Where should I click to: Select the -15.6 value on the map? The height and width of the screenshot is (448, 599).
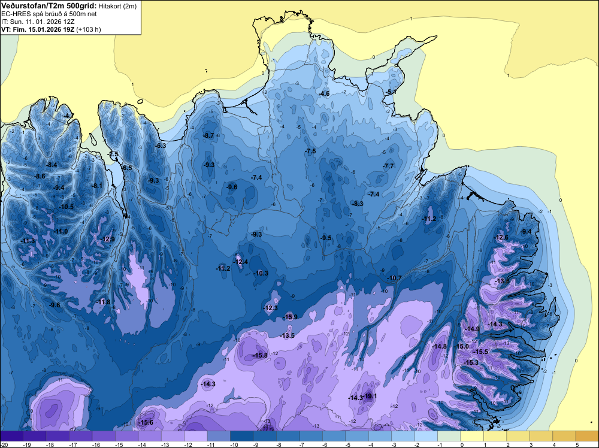coord(146,422)
